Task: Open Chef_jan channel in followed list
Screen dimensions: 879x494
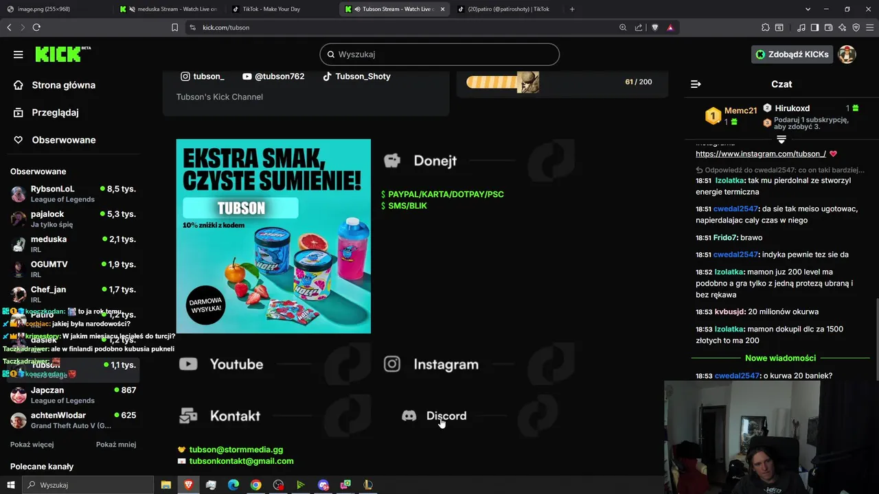Action: (x=73, y=294)
